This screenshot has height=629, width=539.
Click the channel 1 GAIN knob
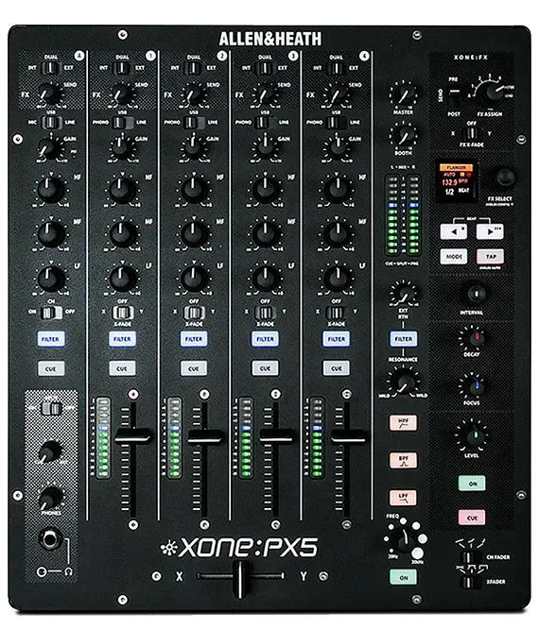click(121, 147)
